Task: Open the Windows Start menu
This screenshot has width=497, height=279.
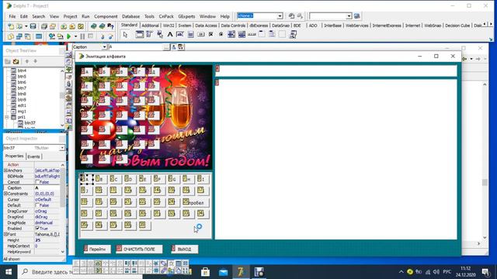Action: pos(9,272)
